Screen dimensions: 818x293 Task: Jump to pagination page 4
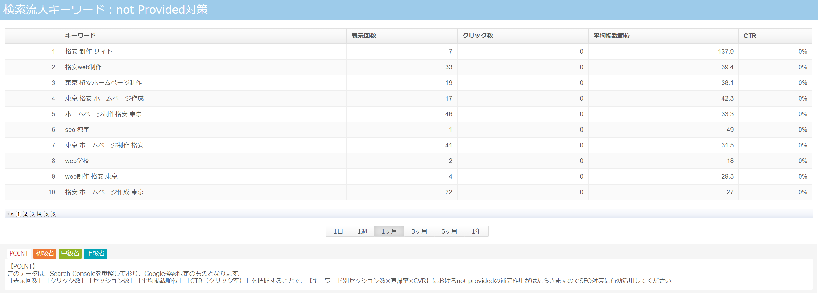(40, 214)
